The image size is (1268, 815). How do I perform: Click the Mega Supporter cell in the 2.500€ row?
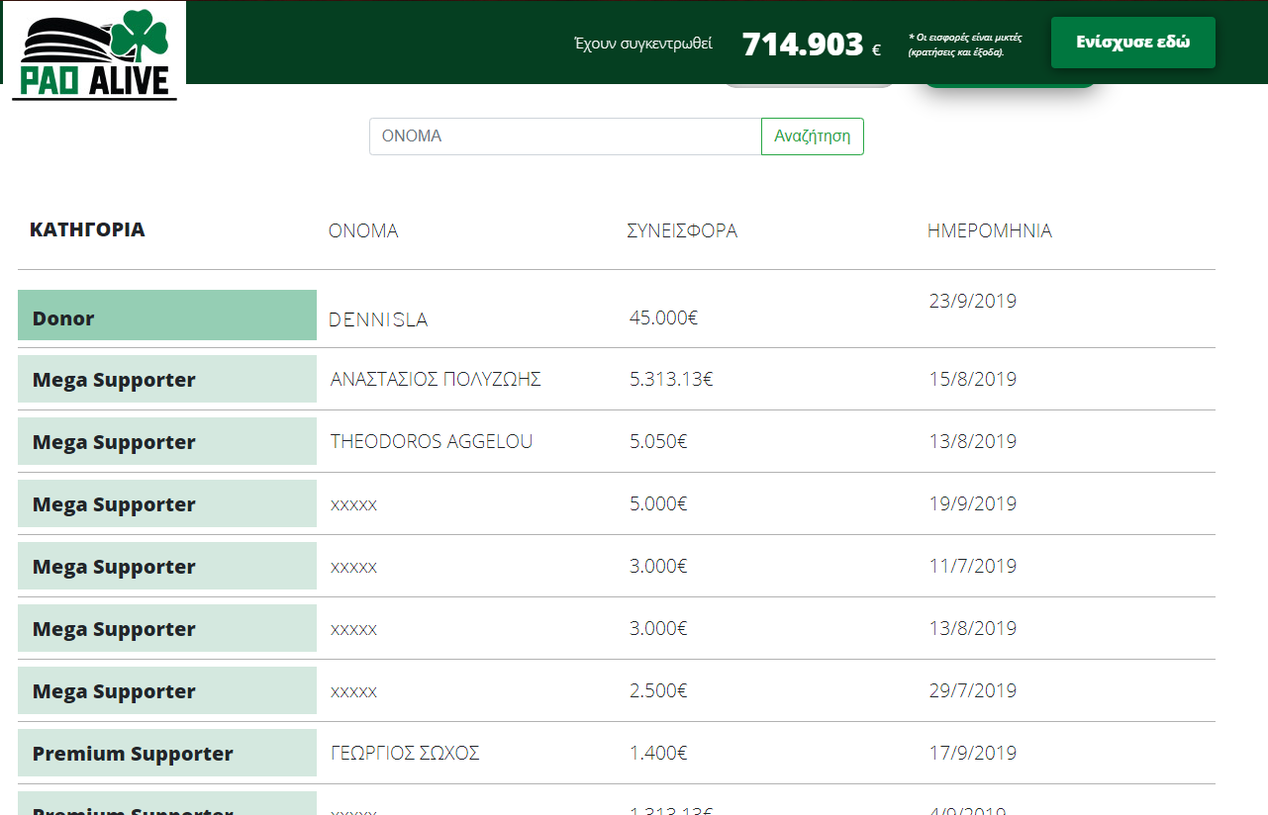[x=167, y=690]
